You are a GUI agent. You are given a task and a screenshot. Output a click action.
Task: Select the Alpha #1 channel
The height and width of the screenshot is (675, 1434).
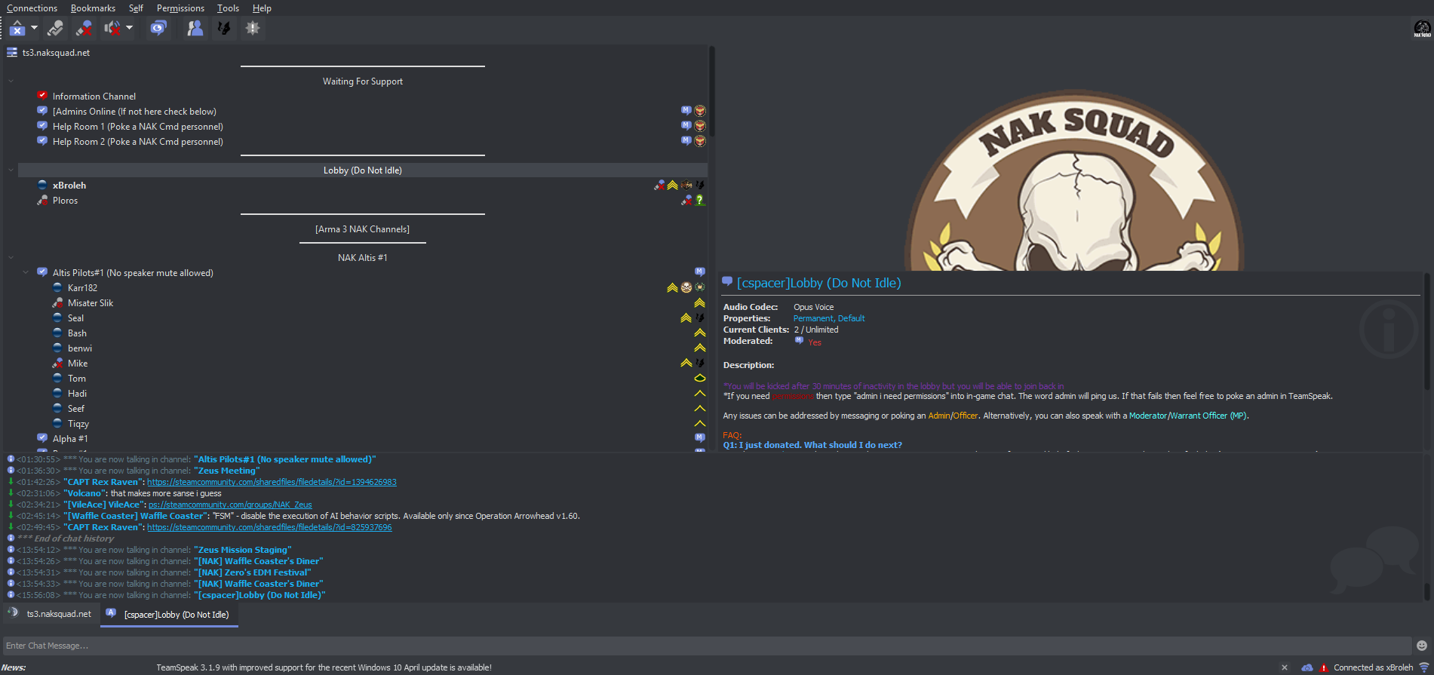coord(70,439)
